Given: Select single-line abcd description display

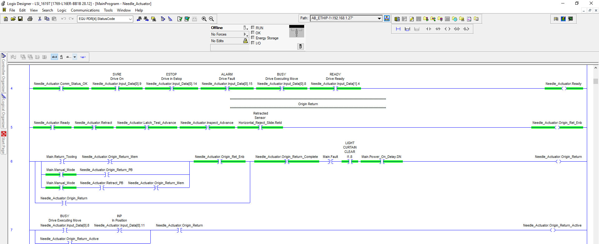Looking at the screenshot, I should (x=55, y=57).
